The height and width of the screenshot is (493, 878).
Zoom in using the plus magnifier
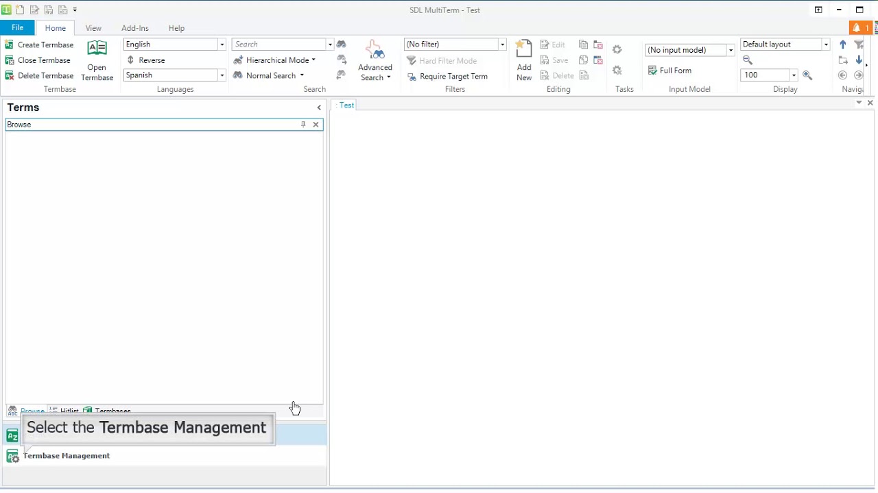tap(807, 75)
